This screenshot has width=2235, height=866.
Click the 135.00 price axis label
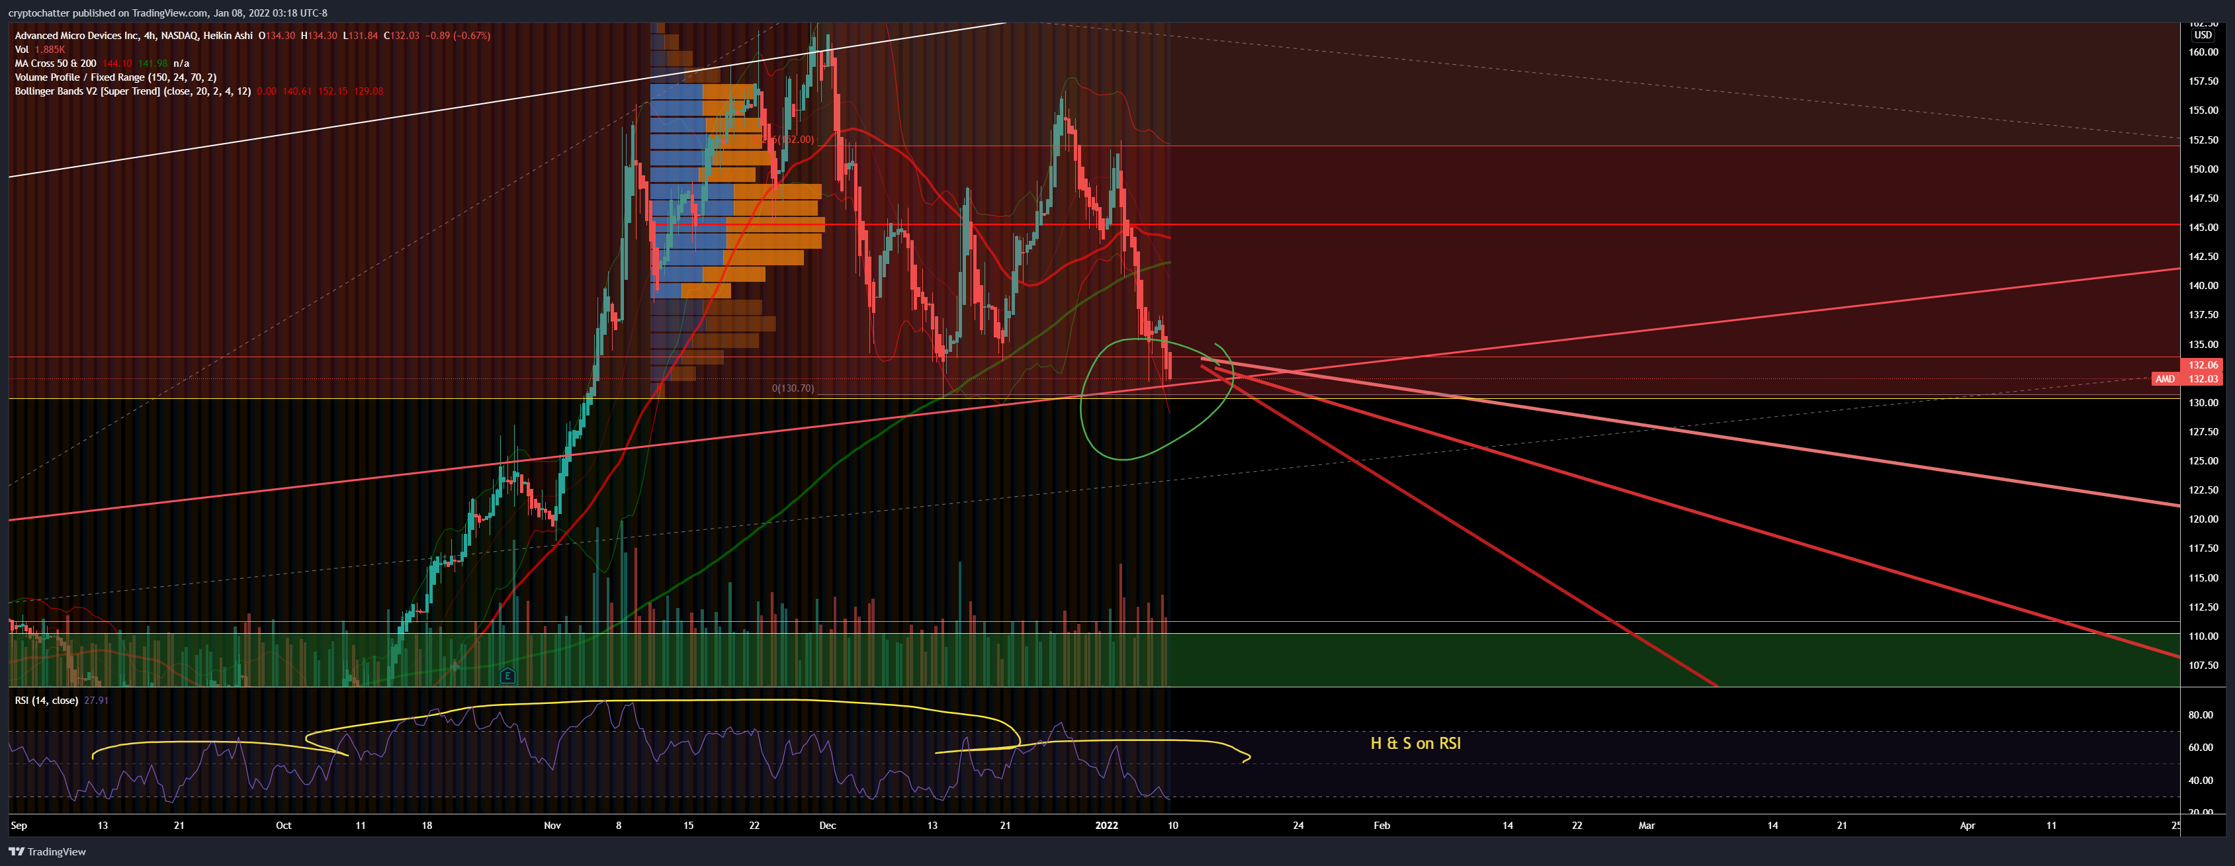coord(2203,345)
